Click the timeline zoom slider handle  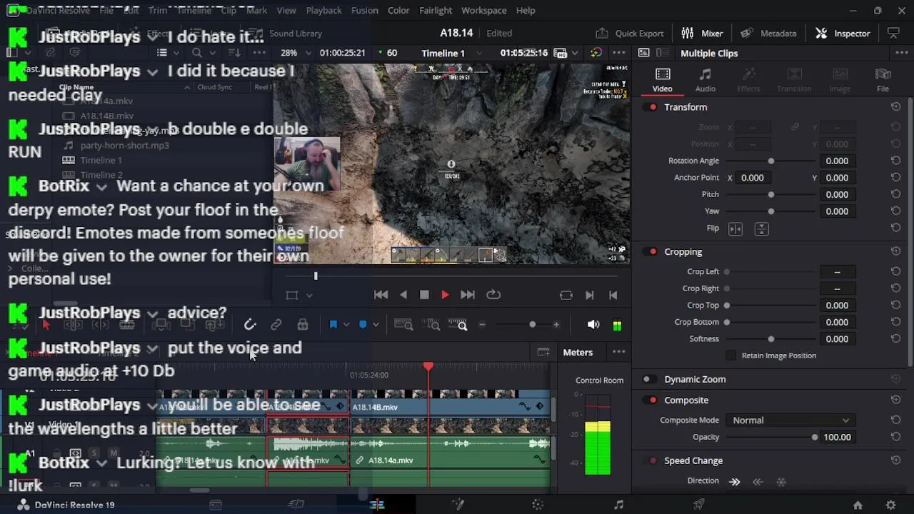coord(532,325)
